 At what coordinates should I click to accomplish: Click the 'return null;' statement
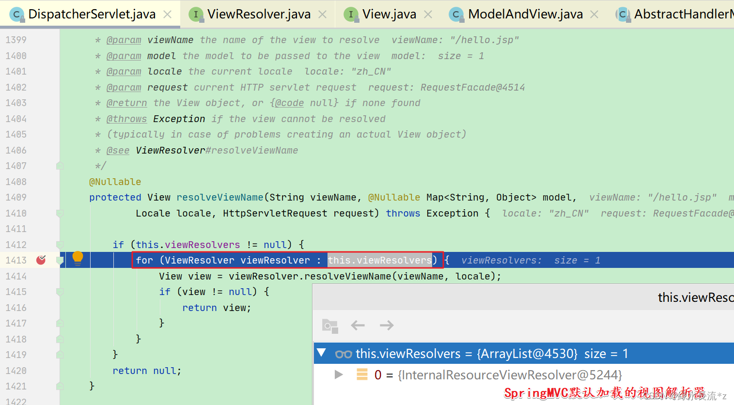tap(147, 371)
